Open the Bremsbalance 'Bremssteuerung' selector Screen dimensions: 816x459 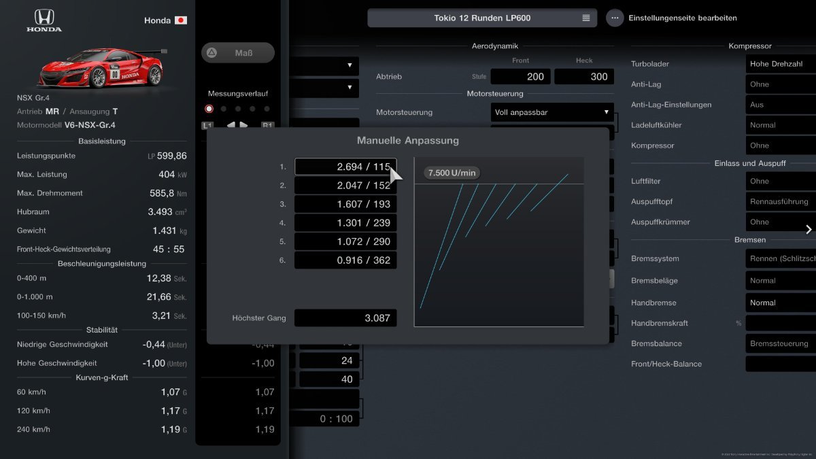[x=780, y=343]
